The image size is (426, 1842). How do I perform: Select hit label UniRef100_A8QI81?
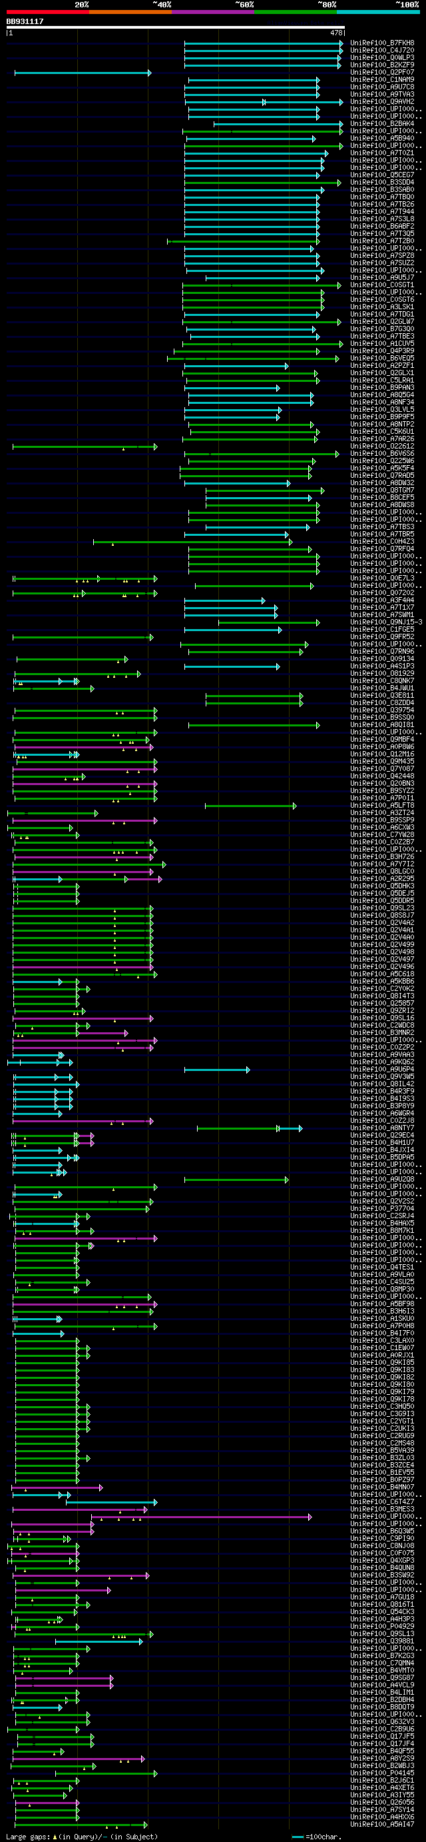click(381, 724)
